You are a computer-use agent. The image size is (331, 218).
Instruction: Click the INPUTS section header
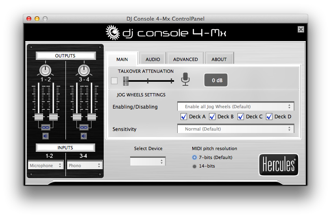65,148
